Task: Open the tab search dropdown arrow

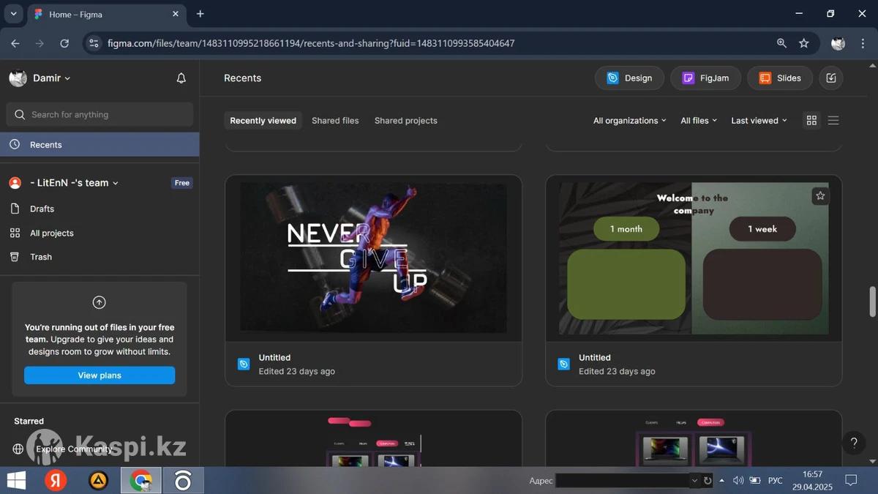Action: tap(13, 14)
